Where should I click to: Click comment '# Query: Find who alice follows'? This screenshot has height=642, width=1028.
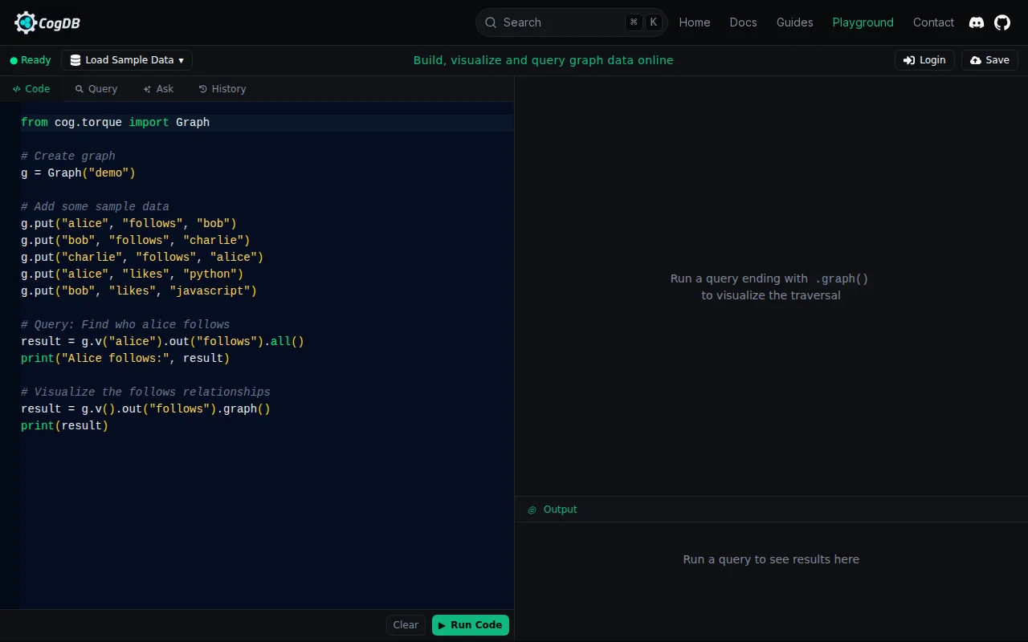125,325
